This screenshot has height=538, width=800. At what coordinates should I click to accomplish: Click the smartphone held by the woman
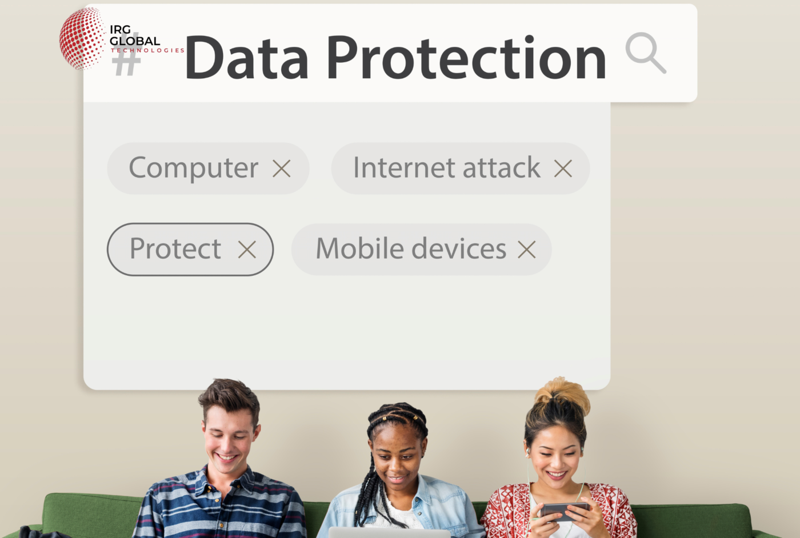tap(565, 511)
